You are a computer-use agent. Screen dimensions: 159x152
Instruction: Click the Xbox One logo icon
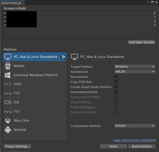[8, 121]
